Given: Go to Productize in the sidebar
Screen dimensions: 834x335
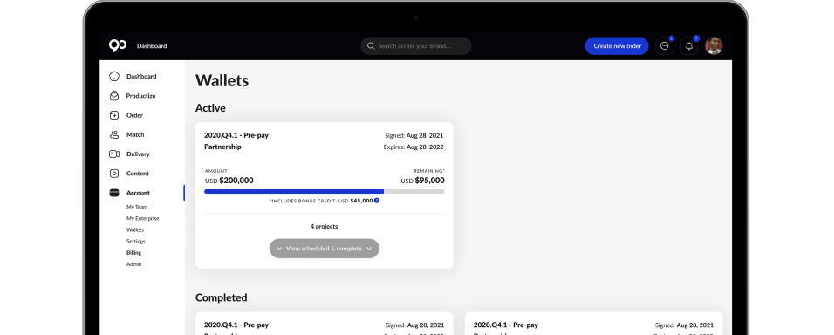Looking at the screenshot, I should 141,96.
